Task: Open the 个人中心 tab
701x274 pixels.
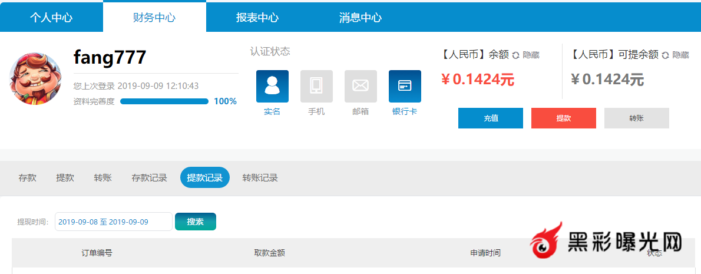Action: [51, 17]
